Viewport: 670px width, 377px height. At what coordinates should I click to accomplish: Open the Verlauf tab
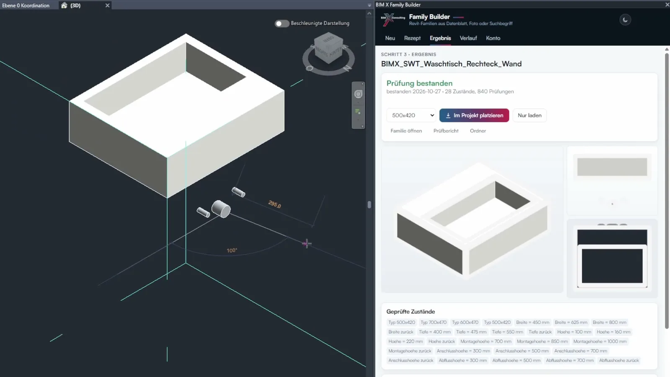468,38
